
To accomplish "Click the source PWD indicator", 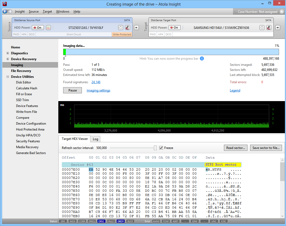I will tap(16, 34).
